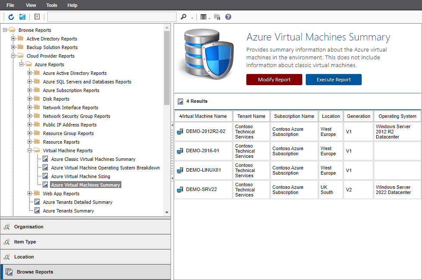Image resolution: width=422 pixels, height=280 pixels.
Task: Click the database servers toolbar icon
Action: [x=22, y=17]
